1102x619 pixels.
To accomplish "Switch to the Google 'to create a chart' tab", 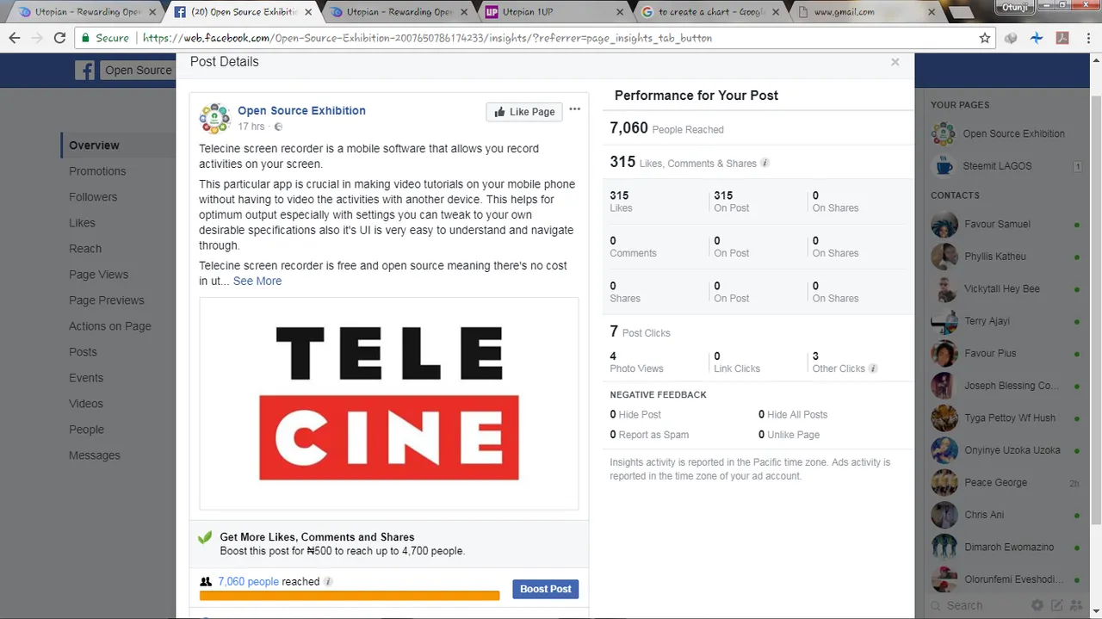I will 709,12.
